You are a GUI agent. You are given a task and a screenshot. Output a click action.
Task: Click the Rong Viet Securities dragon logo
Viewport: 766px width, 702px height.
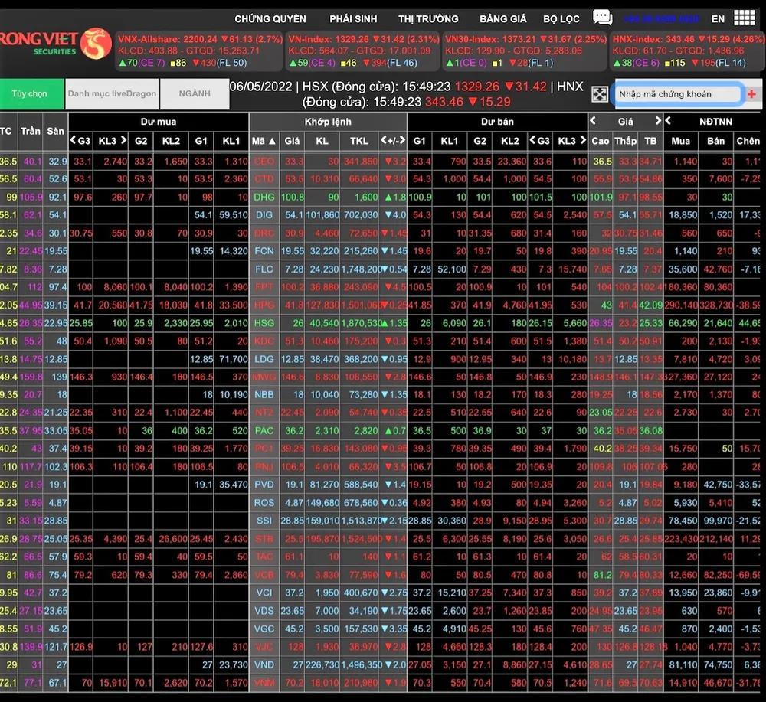tap(95, 45)
